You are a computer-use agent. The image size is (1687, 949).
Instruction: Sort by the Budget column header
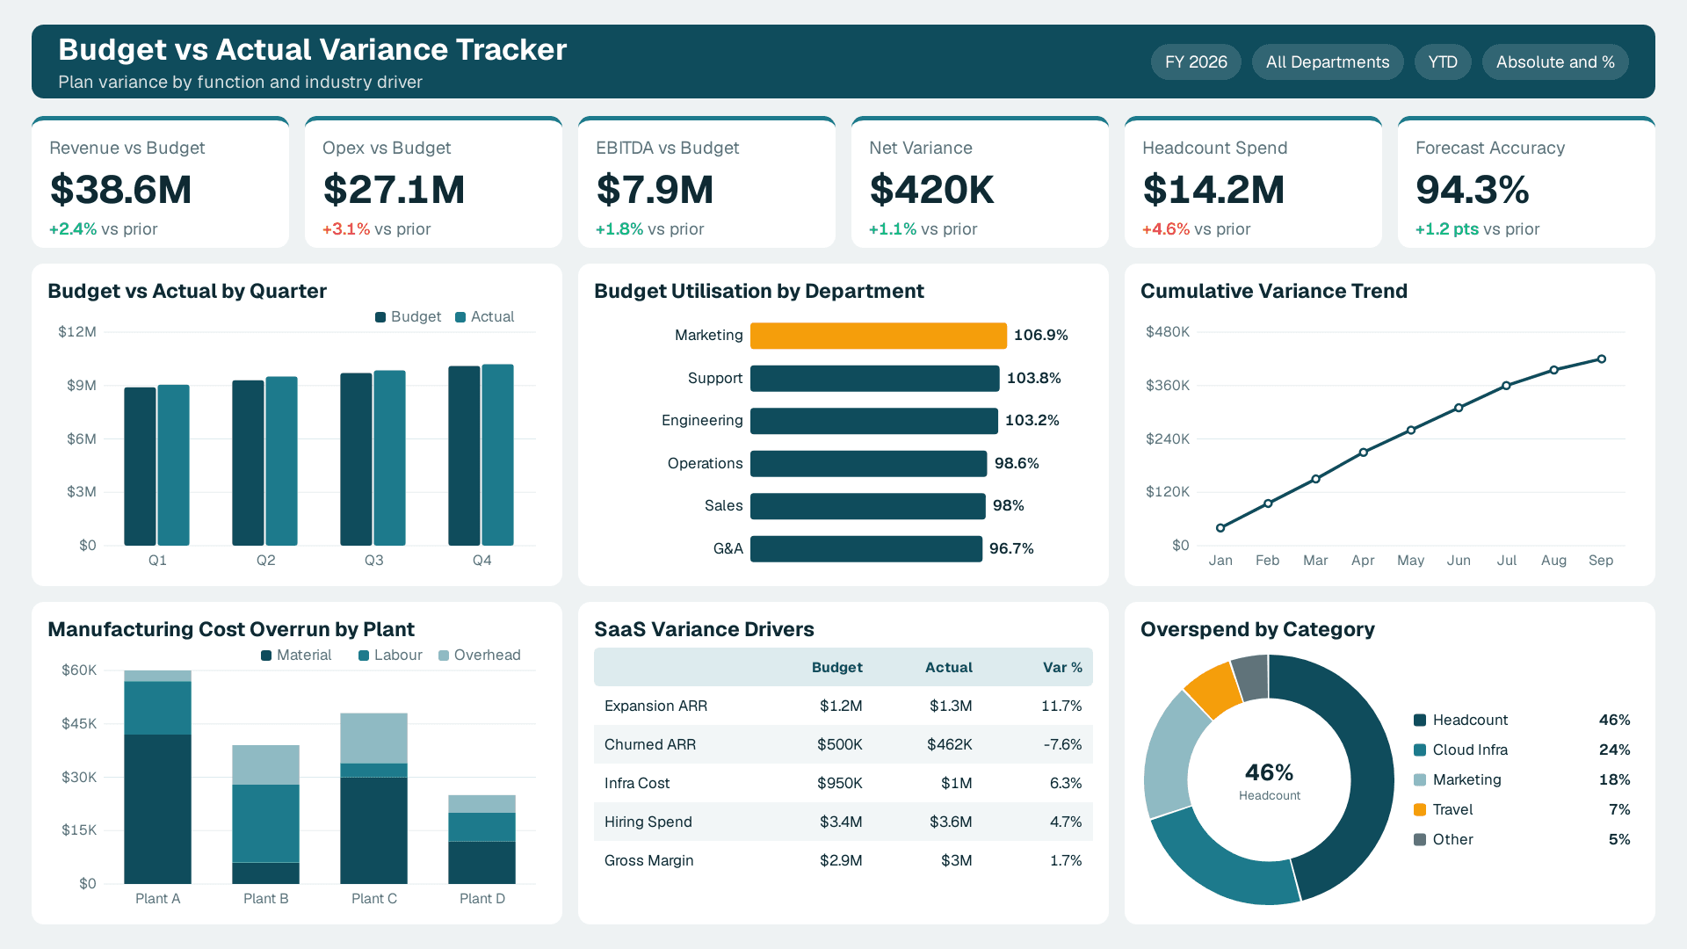pyautogui.click(x=836, y=668)
